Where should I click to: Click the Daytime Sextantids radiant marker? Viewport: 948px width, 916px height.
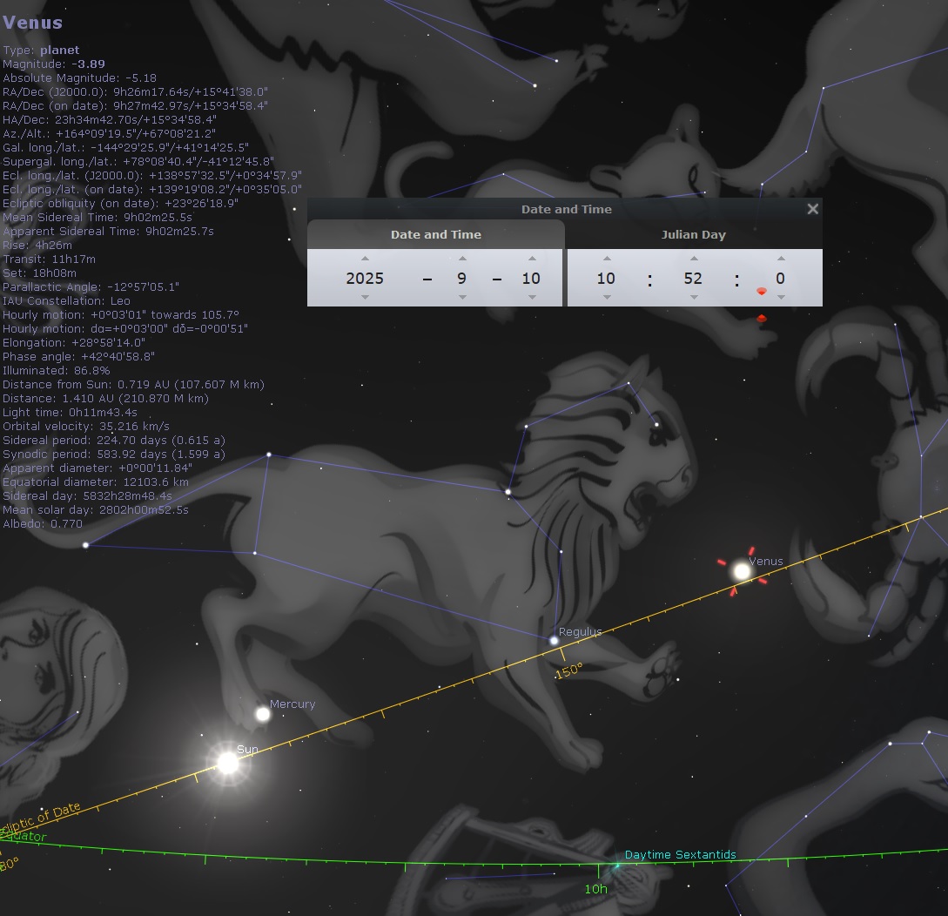pos(616,865)
